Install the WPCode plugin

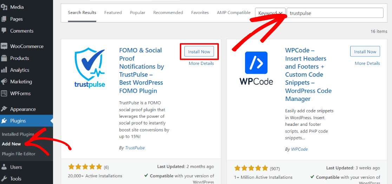pyautogui.click(x=365, y=52)
